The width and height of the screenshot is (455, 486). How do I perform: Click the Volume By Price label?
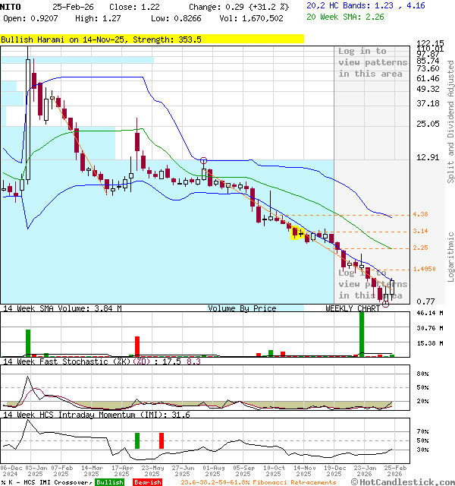tap(242, 308)
